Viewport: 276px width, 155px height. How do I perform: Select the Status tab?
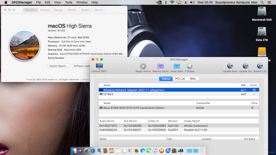pyautogui.click(x=166, y=79)
